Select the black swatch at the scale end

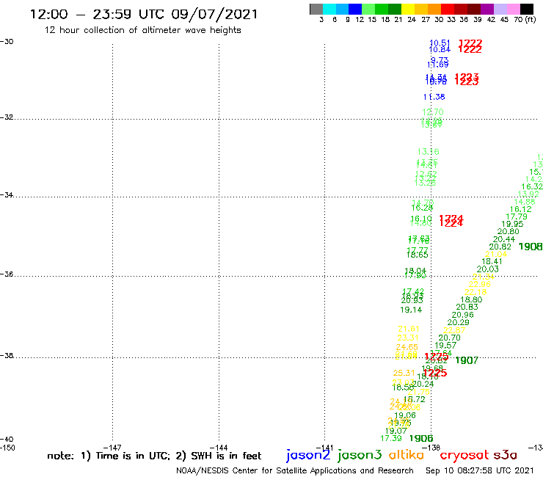(x=527, y=9)
